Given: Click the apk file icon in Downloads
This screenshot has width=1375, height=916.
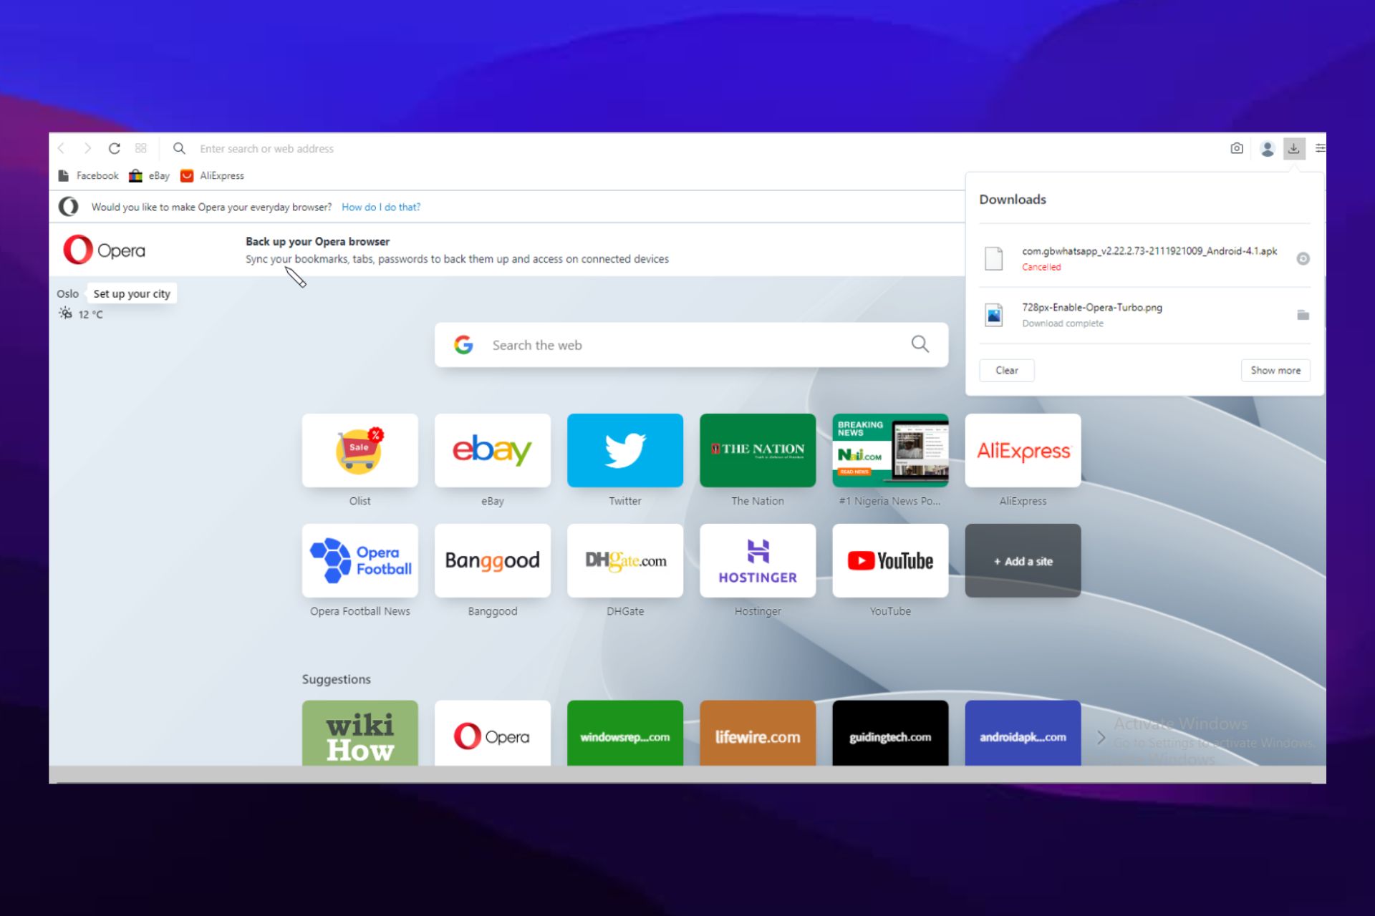Looking at the screenshot, I should tap(994, 258).
